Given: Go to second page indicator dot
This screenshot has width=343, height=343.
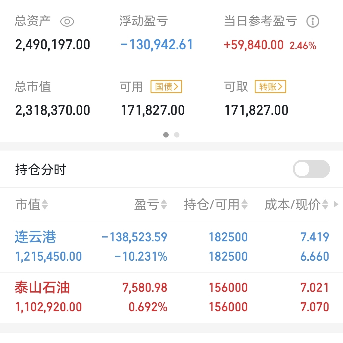Looking at the screenshot, I should tap(177, 135).
